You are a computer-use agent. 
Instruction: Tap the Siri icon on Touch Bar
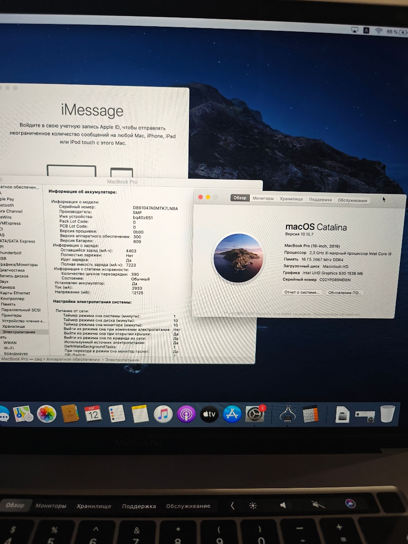coord(350,504)
